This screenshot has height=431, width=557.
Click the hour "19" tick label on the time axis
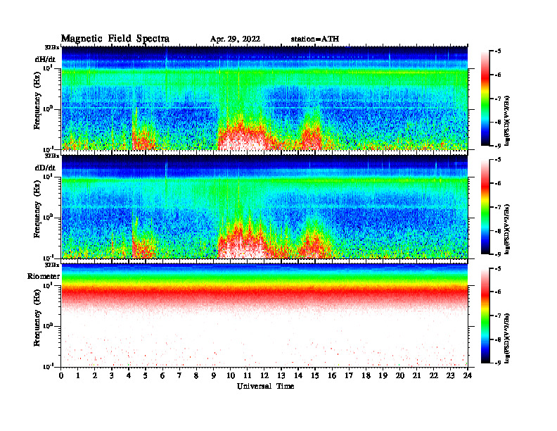[x=383, y=375]
